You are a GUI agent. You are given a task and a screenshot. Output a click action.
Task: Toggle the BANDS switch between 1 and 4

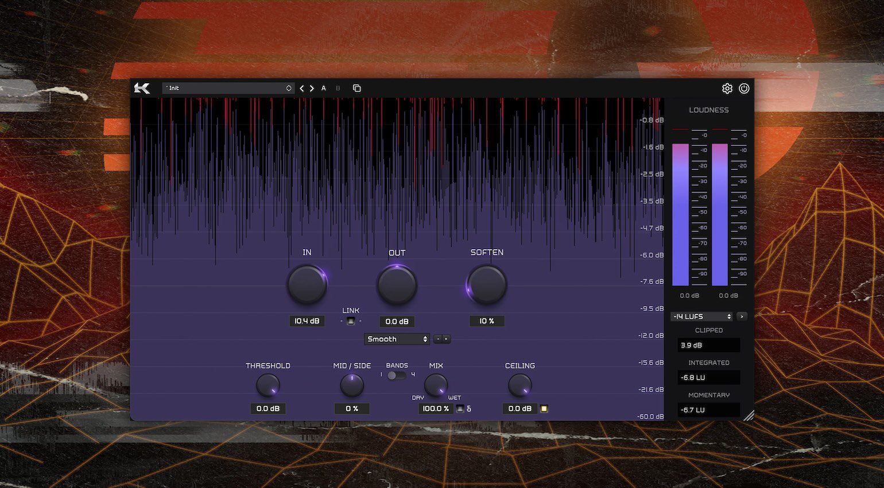click(x=396, y=375)
